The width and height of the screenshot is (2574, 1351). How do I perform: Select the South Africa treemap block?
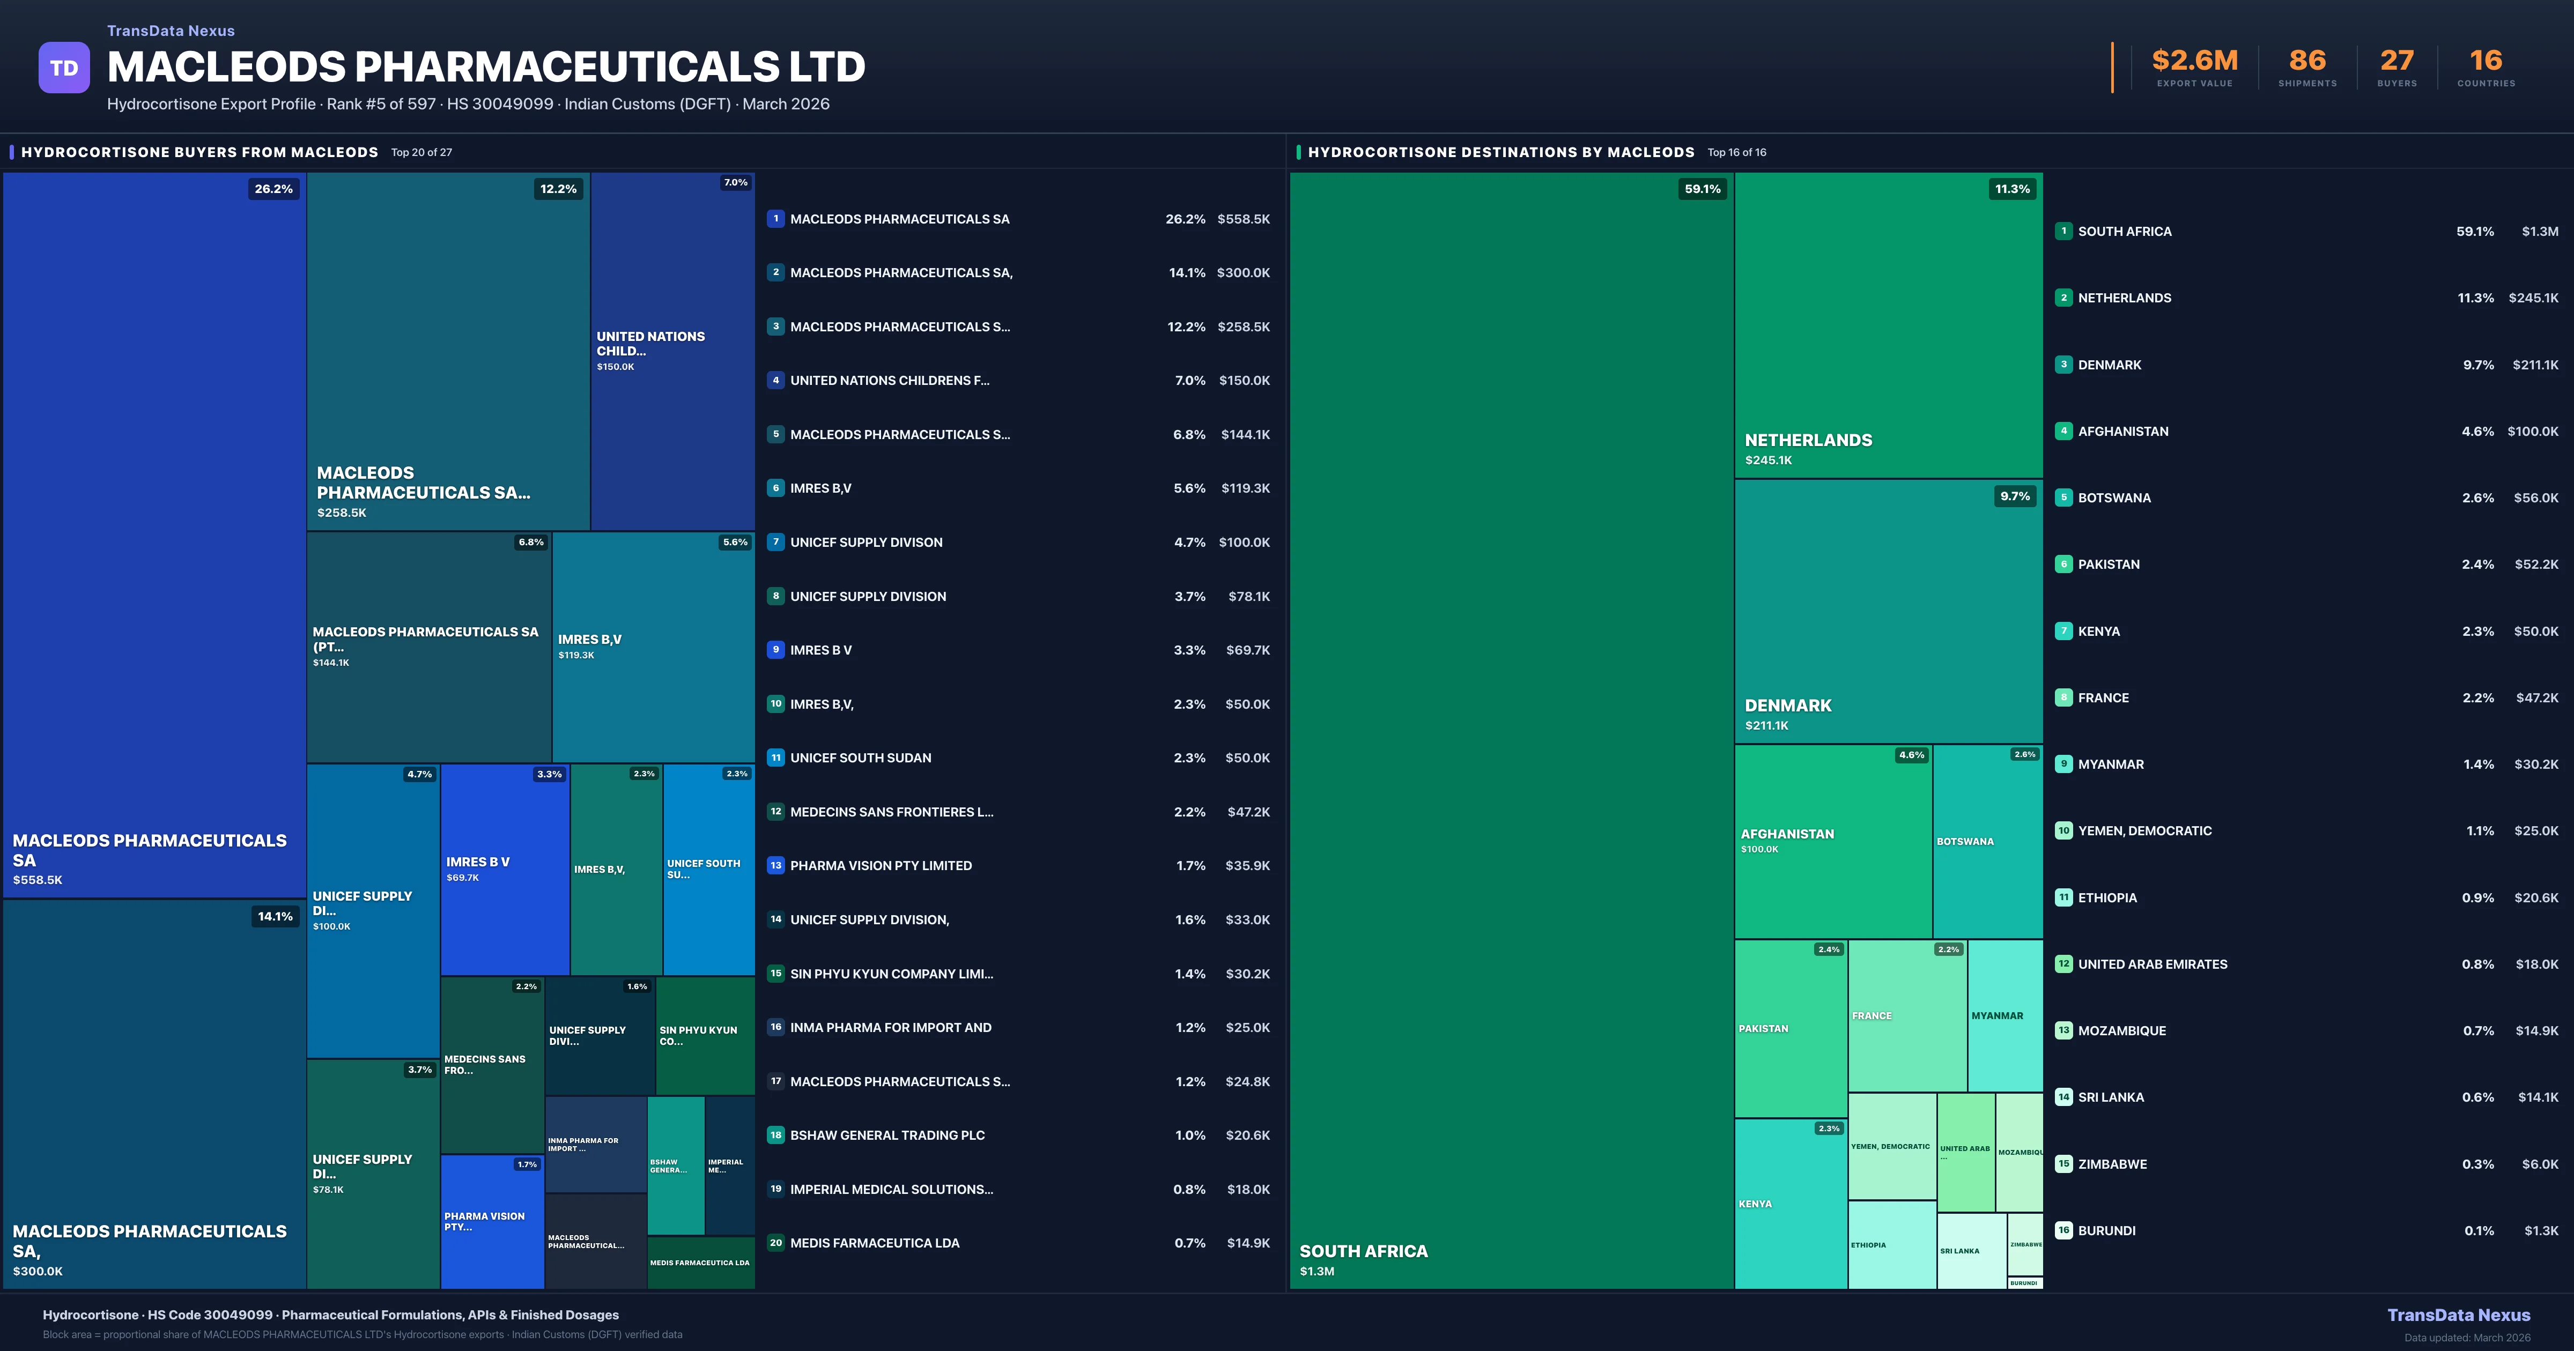click(1511, 730)
